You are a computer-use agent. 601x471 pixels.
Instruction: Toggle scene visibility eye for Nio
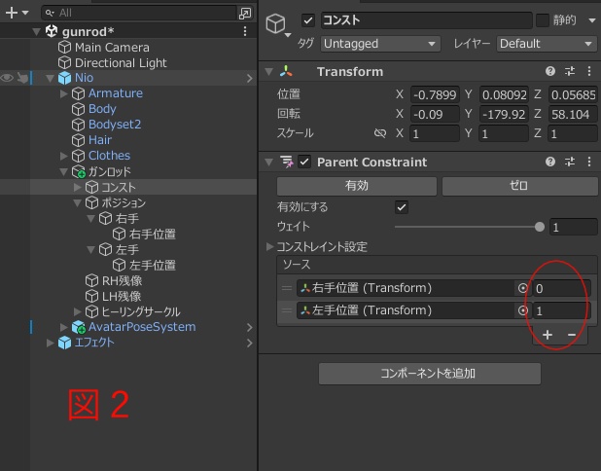coord(7,78)
